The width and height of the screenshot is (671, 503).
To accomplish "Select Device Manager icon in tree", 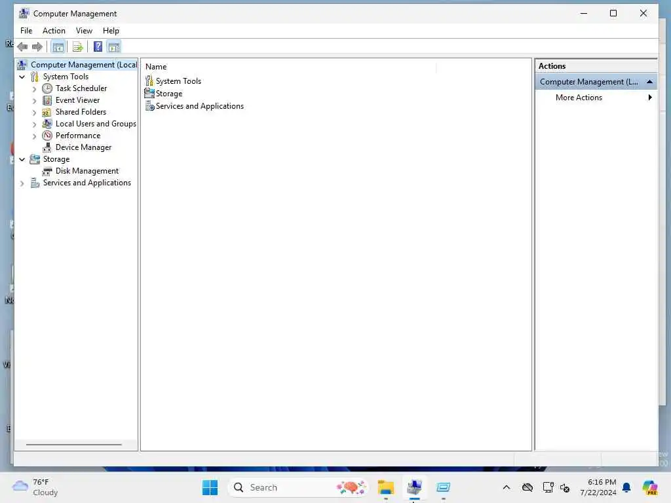I will [x=47, y=147].
